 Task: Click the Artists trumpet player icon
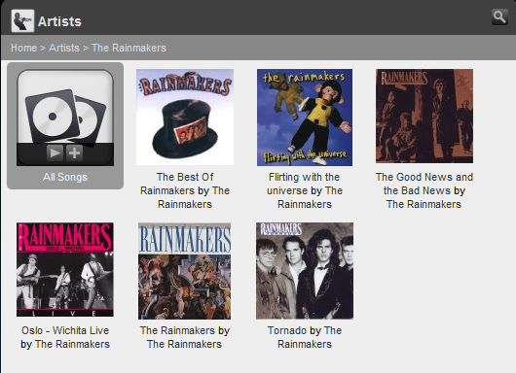click(22, 20)
